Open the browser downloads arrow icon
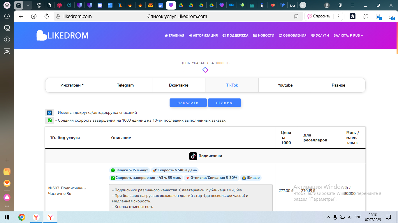 point(392,17)
